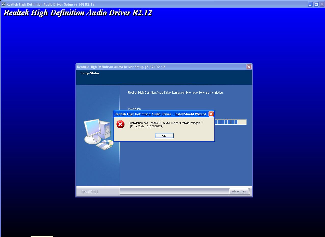Close the outer Realtek setup window
This screenshot has width=325, height=237.
point(322,4)
